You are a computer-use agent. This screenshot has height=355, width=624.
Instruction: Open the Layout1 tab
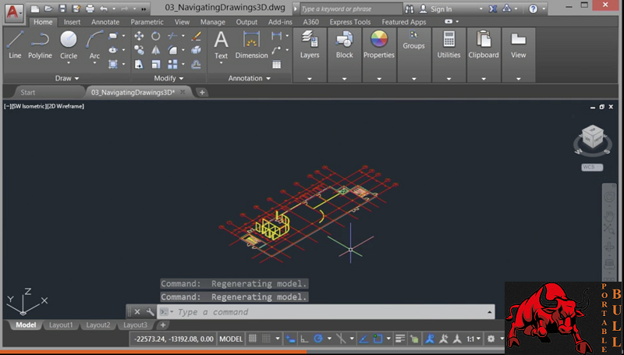point(61,325)
